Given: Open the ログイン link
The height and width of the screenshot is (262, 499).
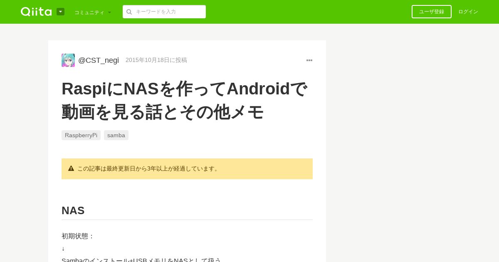Looking at the screenshot, I should click(468, 12).
